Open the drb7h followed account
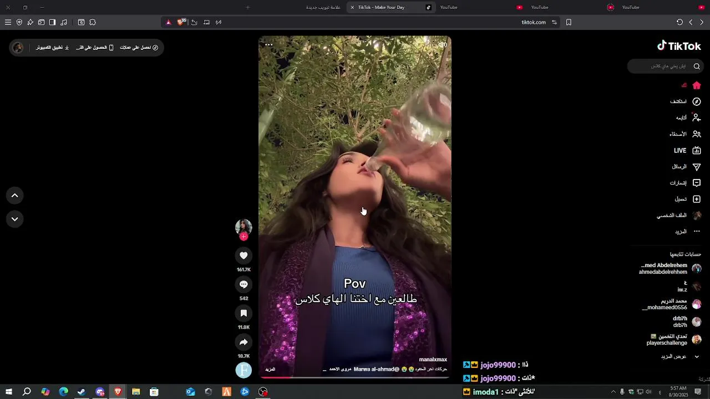The width and height of the screenshot is (710, 399). (x=687, y=322)
